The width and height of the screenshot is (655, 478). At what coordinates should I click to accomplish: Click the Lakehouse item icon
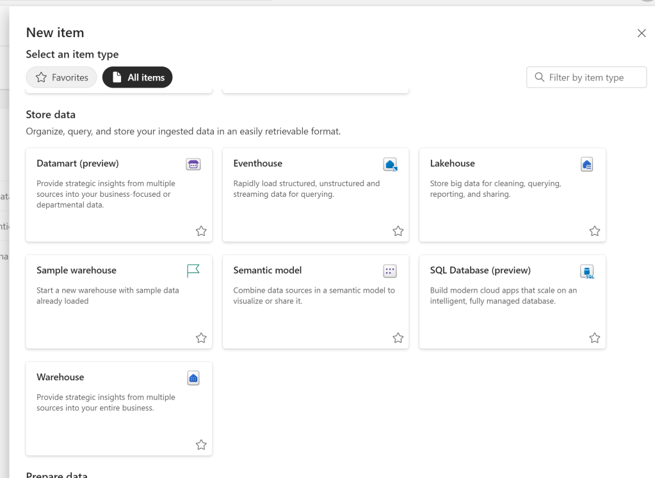(x=586, y=164)
